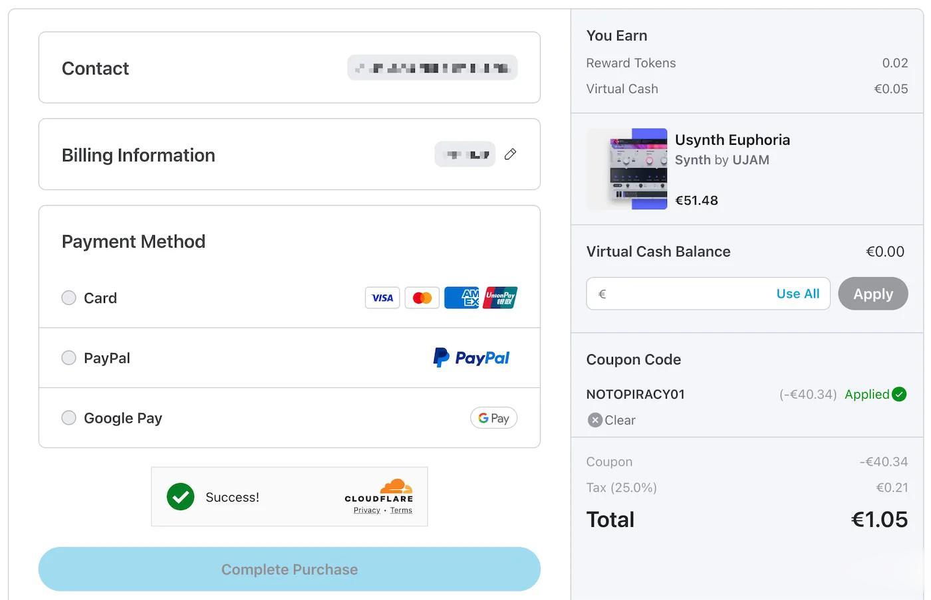This screenshot has width=931, height=600.
Task: Select the Google Pay radio option
Action: tap(68, 418)
